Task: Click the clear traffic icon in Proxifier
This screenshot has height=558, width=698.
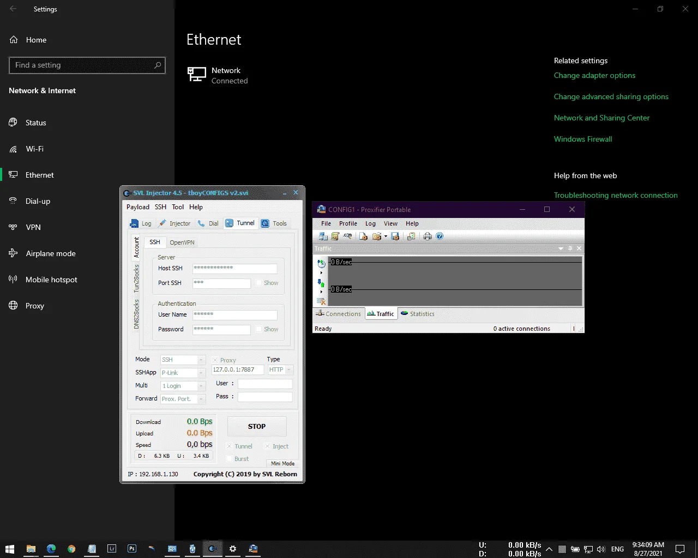Action: point(321,301)
